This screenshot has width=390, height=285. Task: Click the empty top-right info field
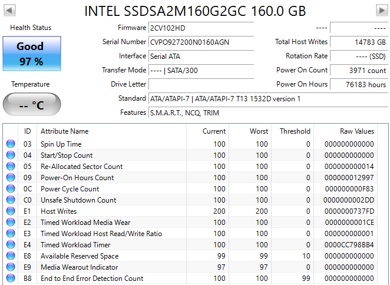pos(359,28)
